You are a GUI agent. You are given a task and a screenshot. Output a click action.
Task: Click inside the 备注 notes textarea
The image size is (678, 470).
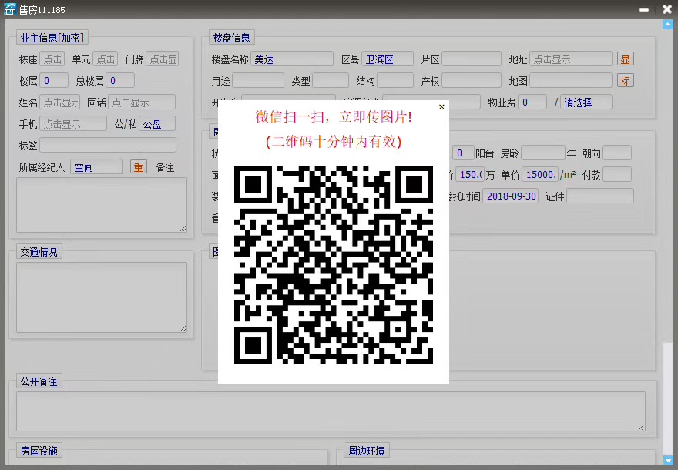(102, 205)
